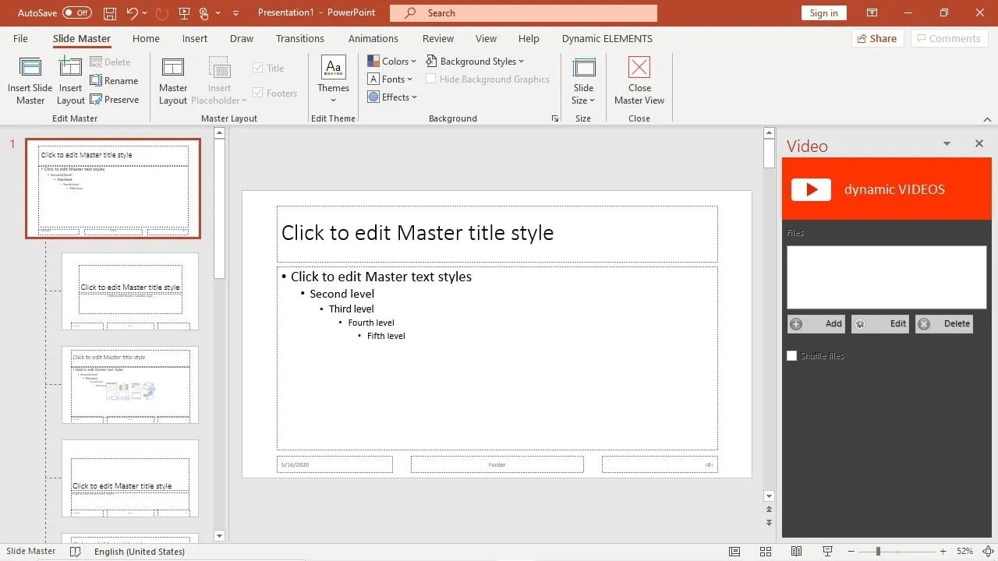This screenshot has height=561, width=998.
Task: Toggle AutoSave switch
Action: coord(76,13)
